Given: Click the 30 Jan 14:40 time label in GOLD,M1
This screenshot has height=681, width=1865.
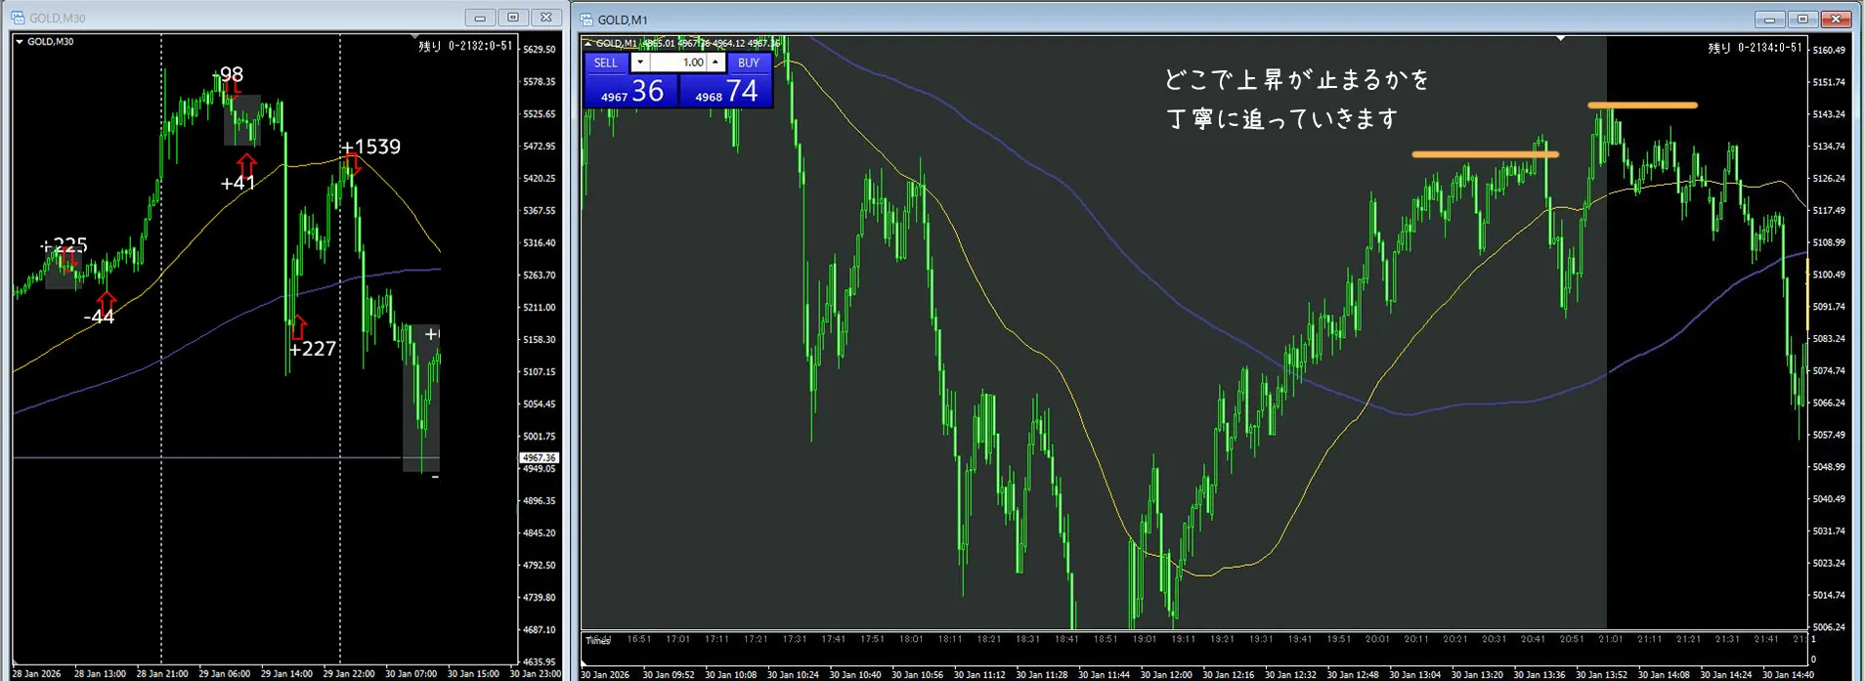Looking at the screenshot, I should (x=1788, y=674).
